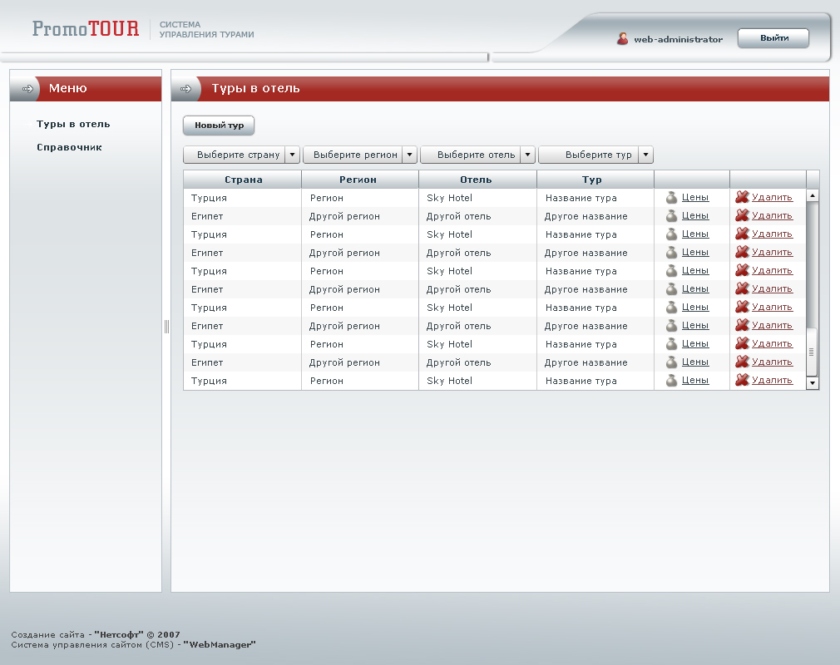The width and height of the screenshot is (840, 665).
Task: Open Справочник in the side menu
Action: (69, 147)
